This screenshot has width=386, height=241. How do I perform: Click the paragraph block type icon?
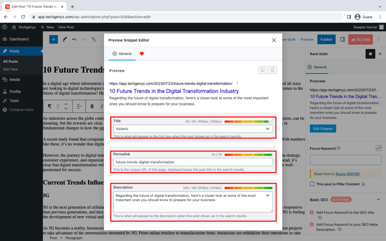point(49,106)
